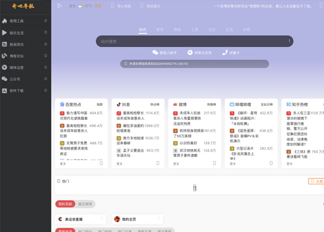Open 更多 link on 知乎热榜 card
324x232 pixels.
(289, 164)
